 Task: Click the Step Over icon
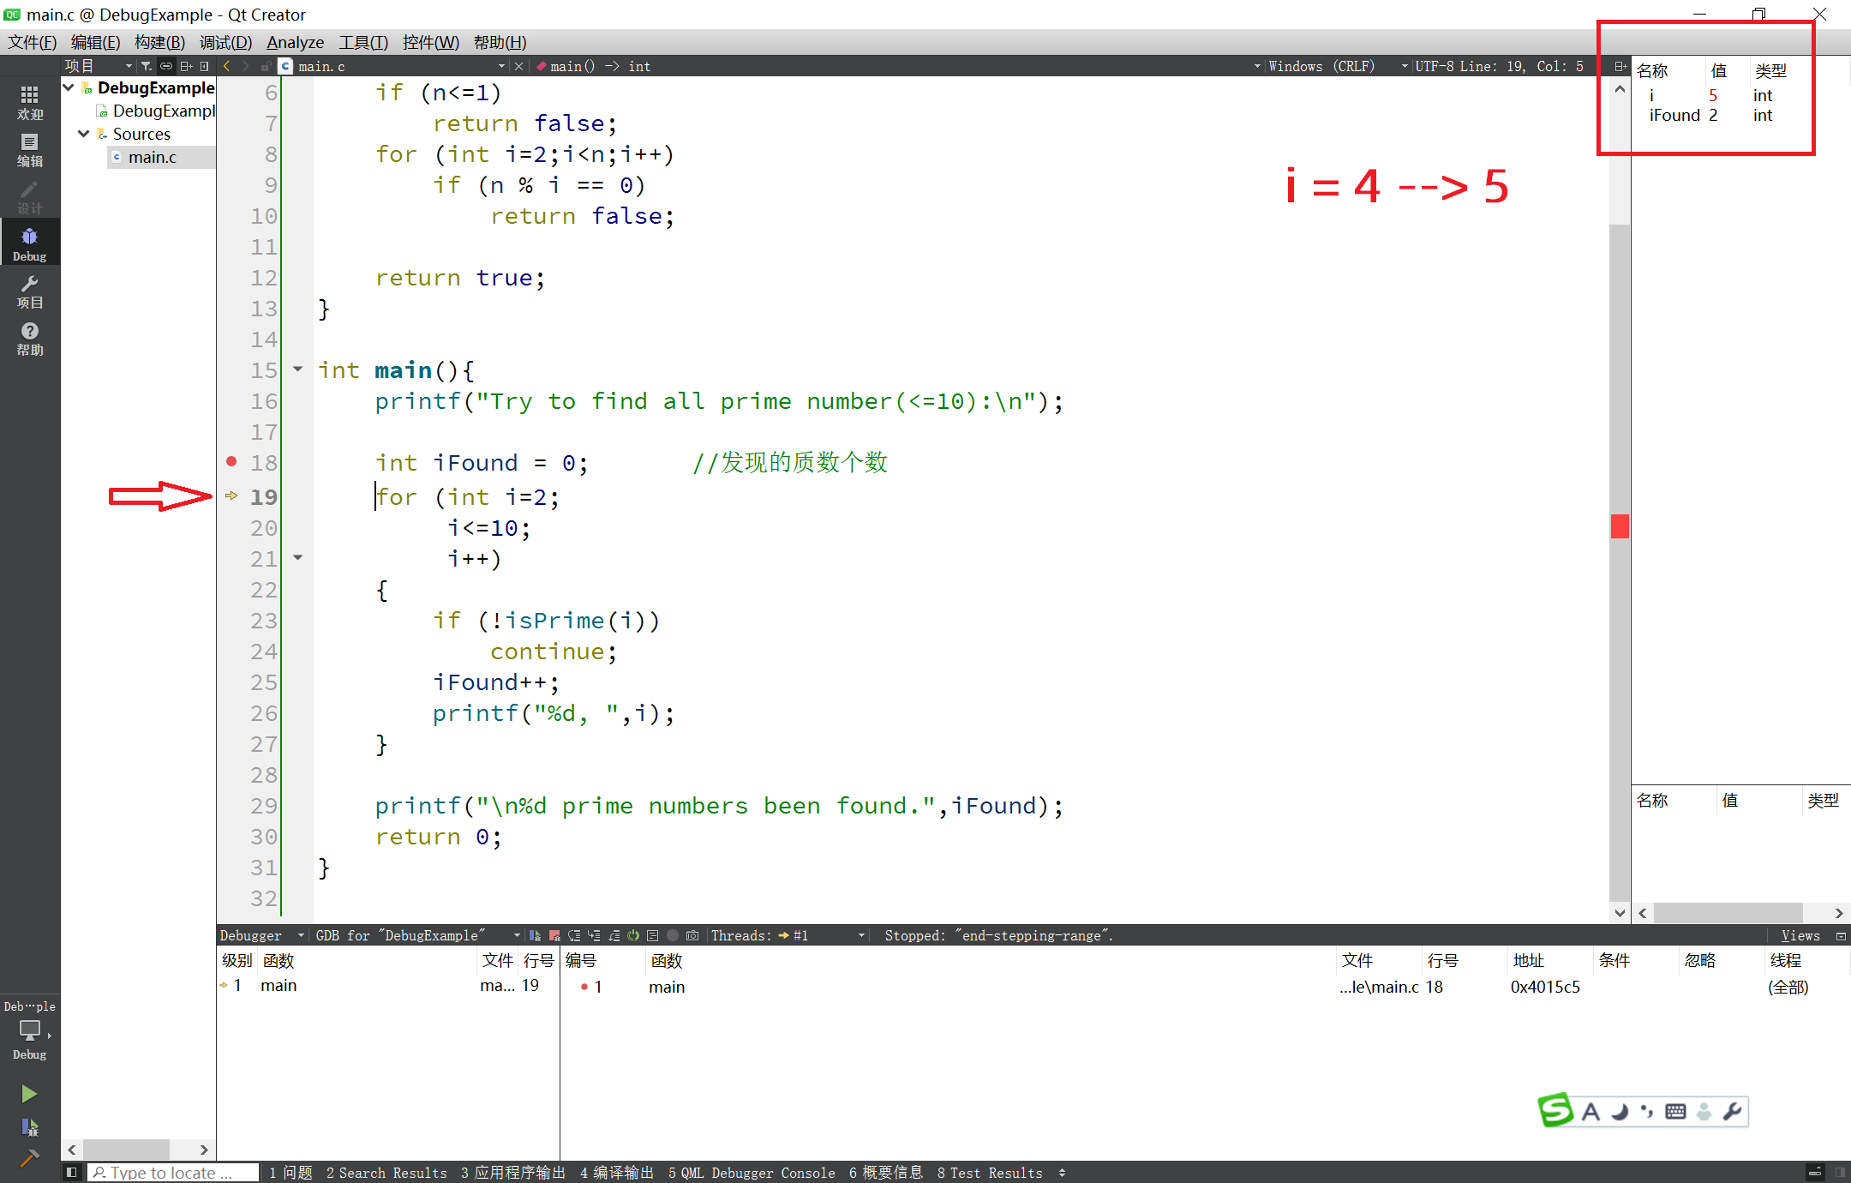pos(574,935)
